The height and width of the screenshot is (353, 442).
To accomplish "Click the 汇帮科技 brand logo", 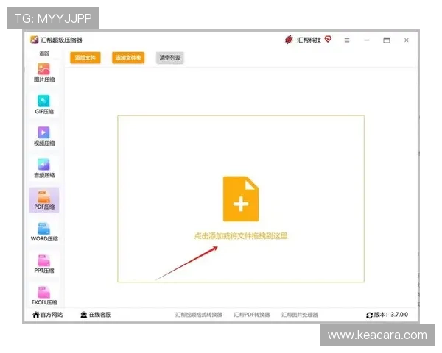I will pyautogui.click(x=289, y=40).
